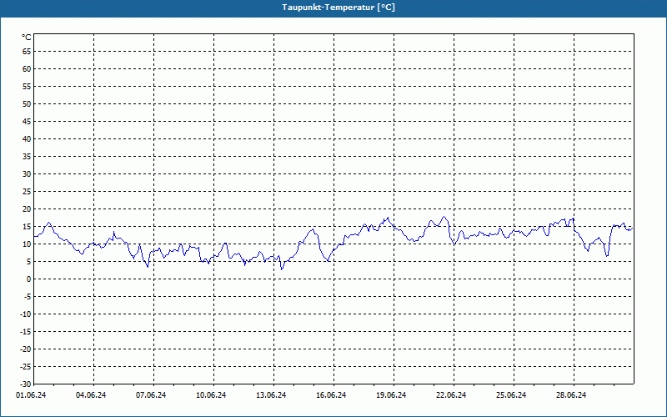This screenshot has height=417, width=667.
Task: Click the y-axis value -20
Action: [26, 349]
